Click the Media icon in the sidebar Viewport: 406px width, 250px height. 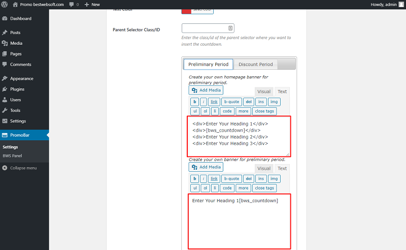click(x=5, y=43)
